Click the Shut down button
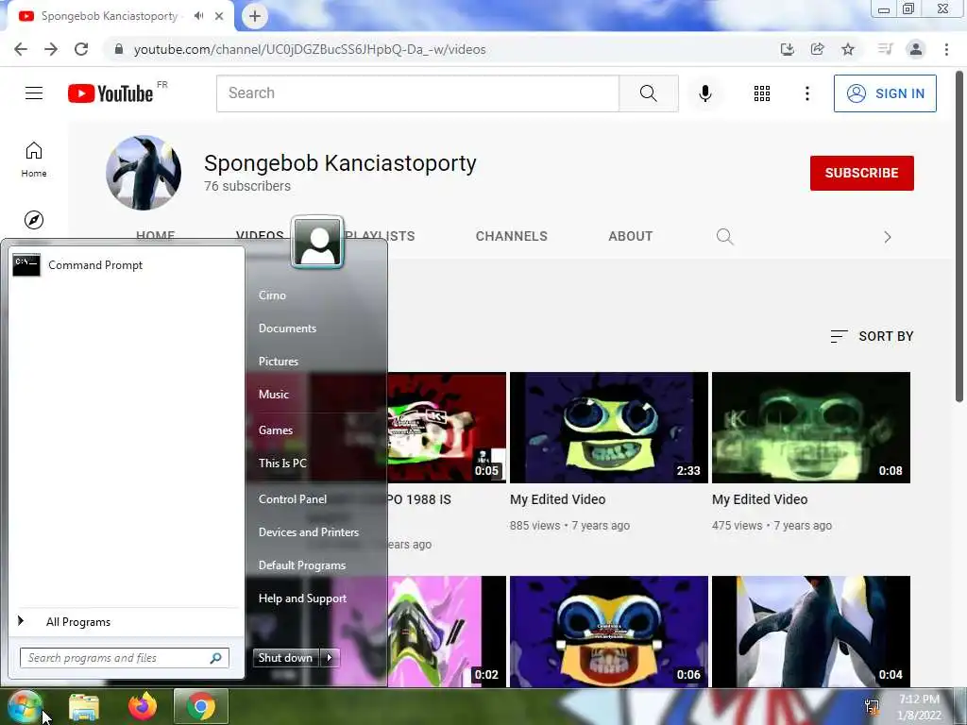Viewport: 967px width, 725px height. (286, 658)
